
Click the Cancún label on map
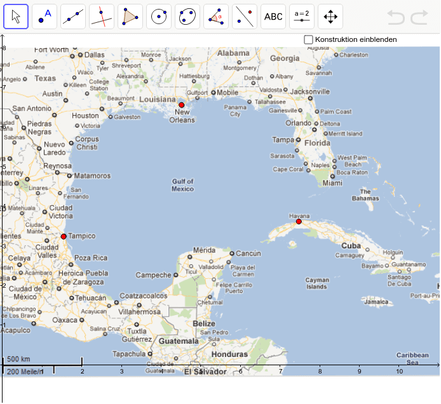coord(248,253)
